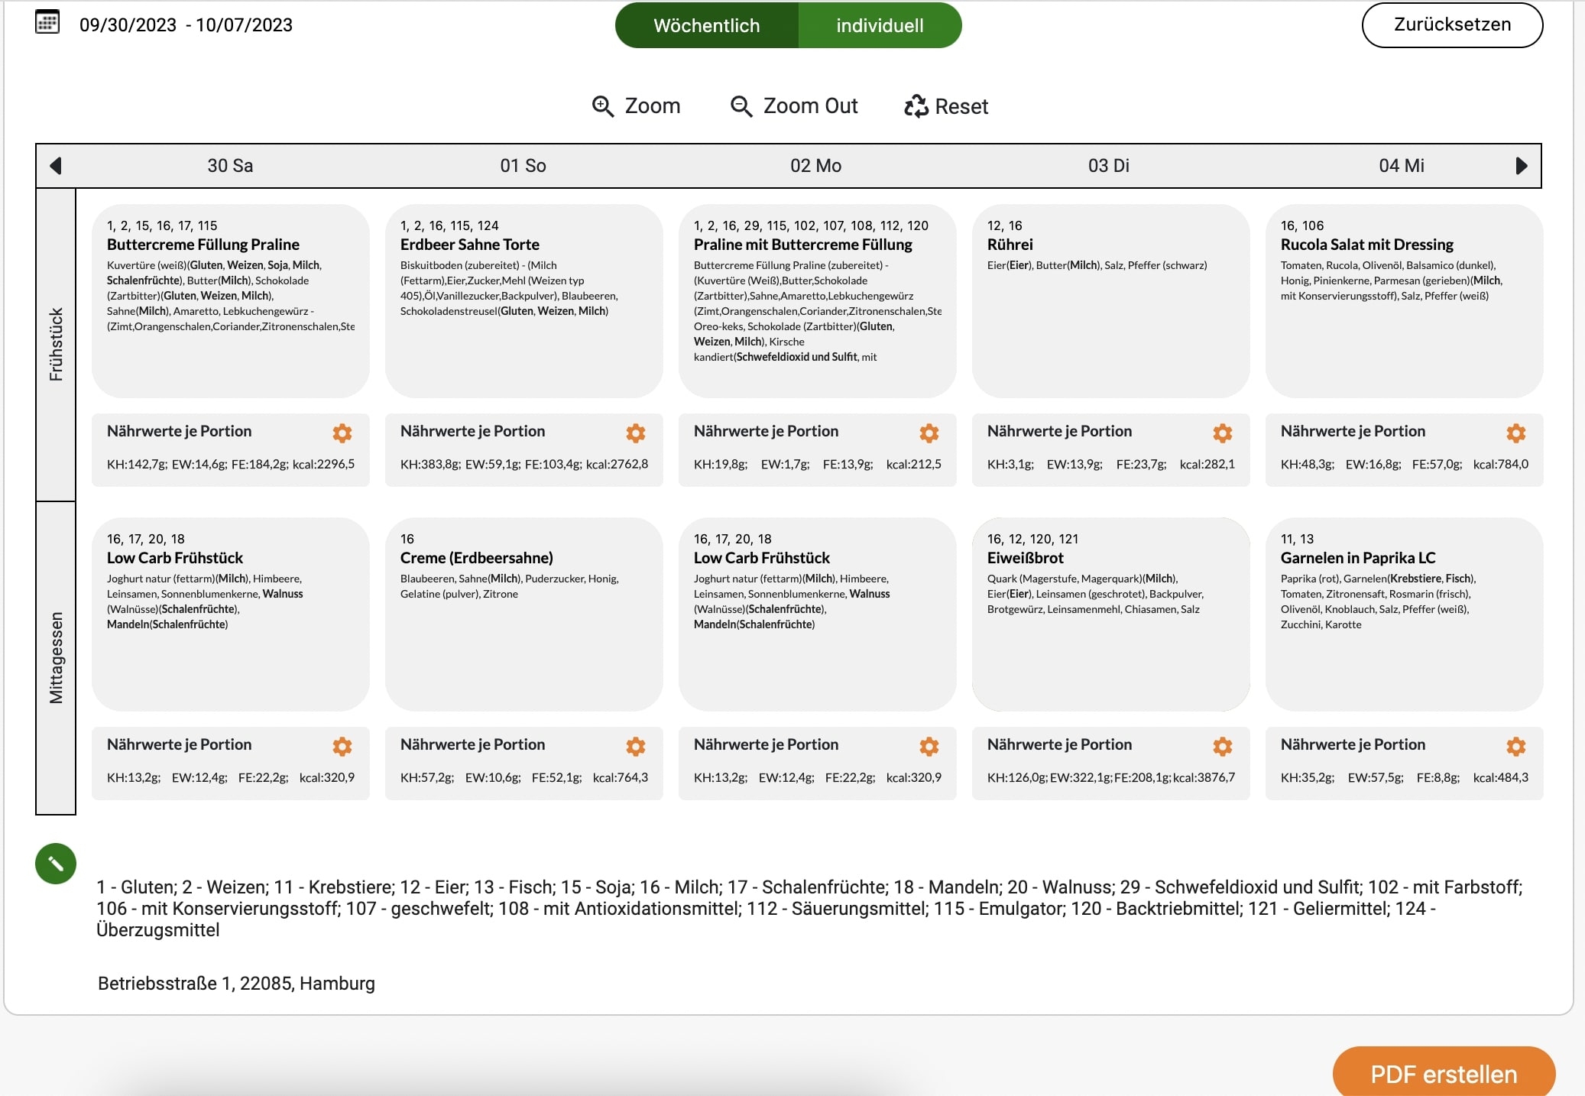This screenshot has height=1096, width=1585.
Task: Open nutrition gear for Rührei
Action: pos(1222,433)
